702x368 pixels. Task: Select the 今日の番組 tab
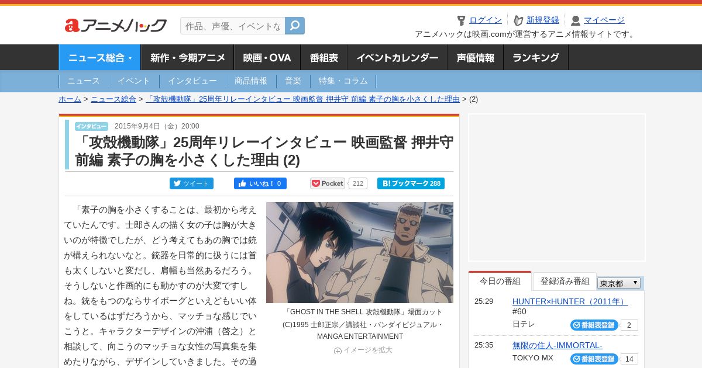point(500,282)
